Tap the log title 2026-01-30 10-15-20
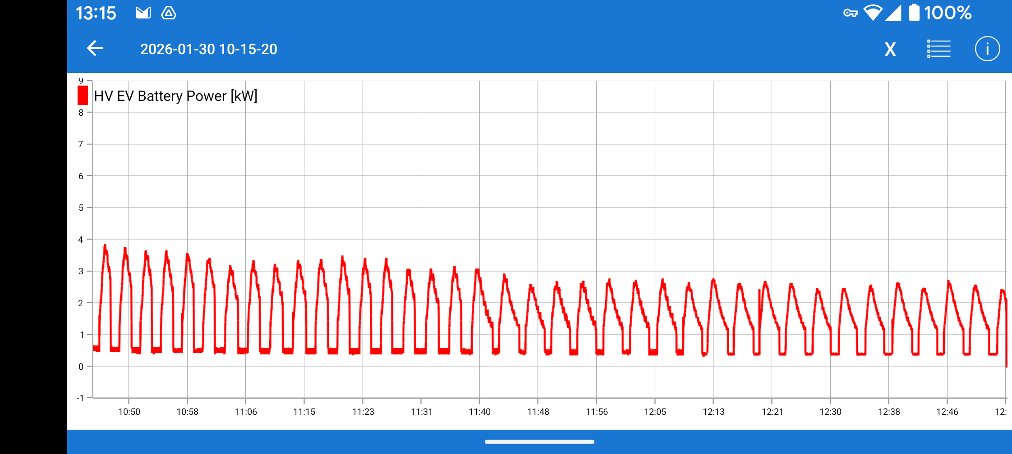The height and width of the screenshot is (454, 1012). pyautogui.click(x=208, y=49)
